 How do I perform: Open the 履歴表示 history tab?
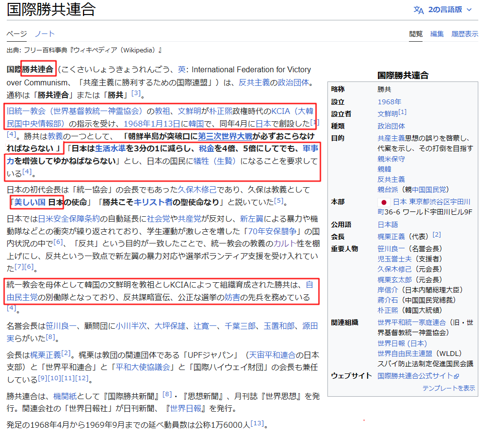[465, 34]
